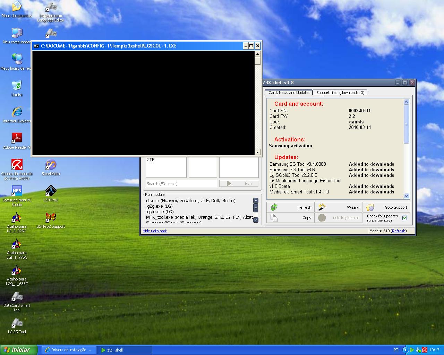The width and height of the screenshot is (444, 355).
Task: Select lgqle.exe (LG) module
Action: [160, 212]
